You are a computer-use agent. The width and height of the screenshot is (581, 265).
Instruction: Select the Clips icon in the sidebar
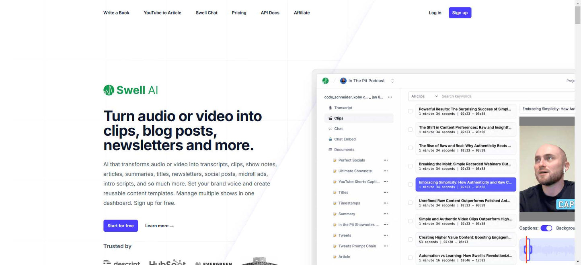pyautogui.click(x=331, y=118)
